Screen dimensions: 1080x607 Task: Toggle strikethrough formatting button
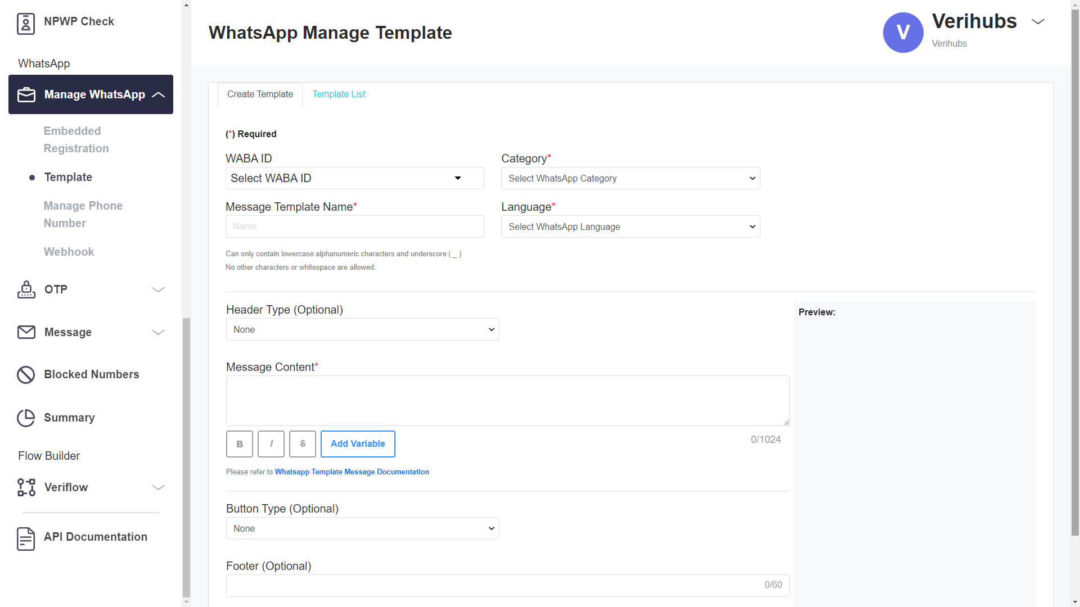[x=303, y=444]
